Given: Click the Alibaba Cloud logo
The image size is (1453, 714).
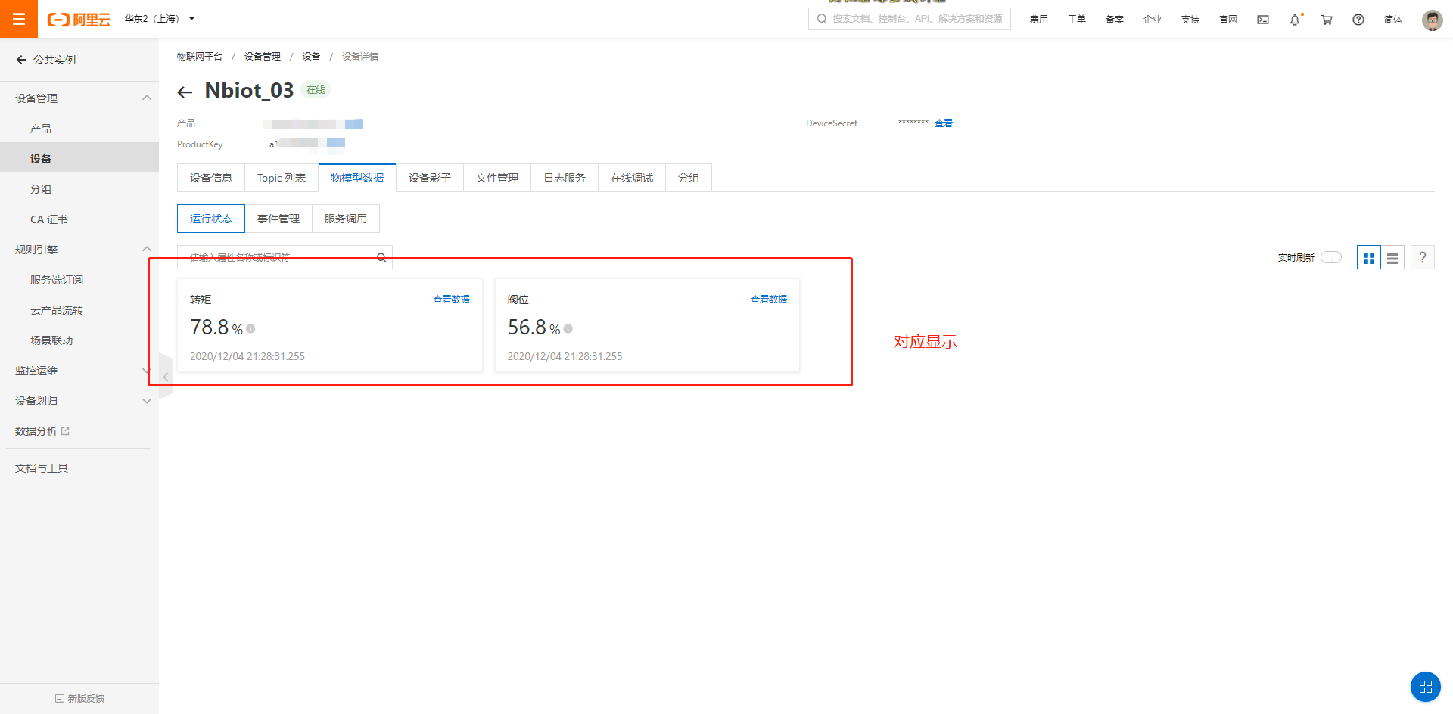Looking at the screenshot, I should (x=78, y=19).
